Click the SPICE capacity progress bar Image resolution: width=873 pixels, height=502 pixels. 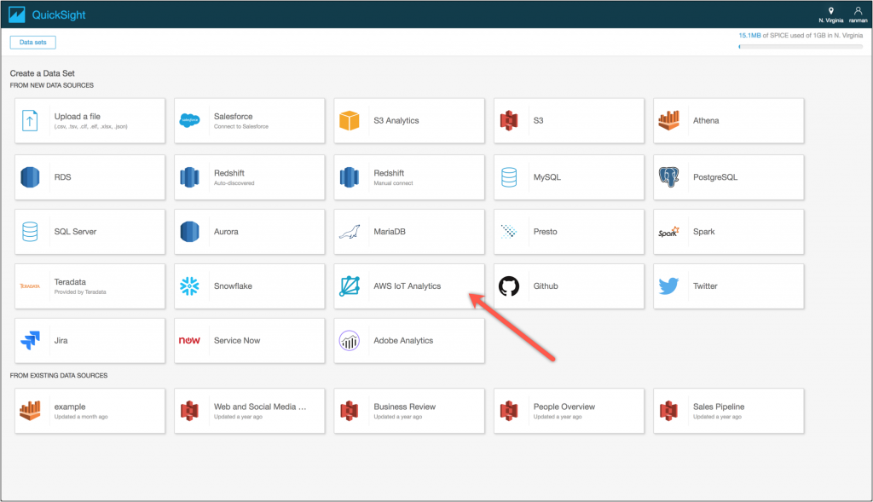(x=801, y=47)
